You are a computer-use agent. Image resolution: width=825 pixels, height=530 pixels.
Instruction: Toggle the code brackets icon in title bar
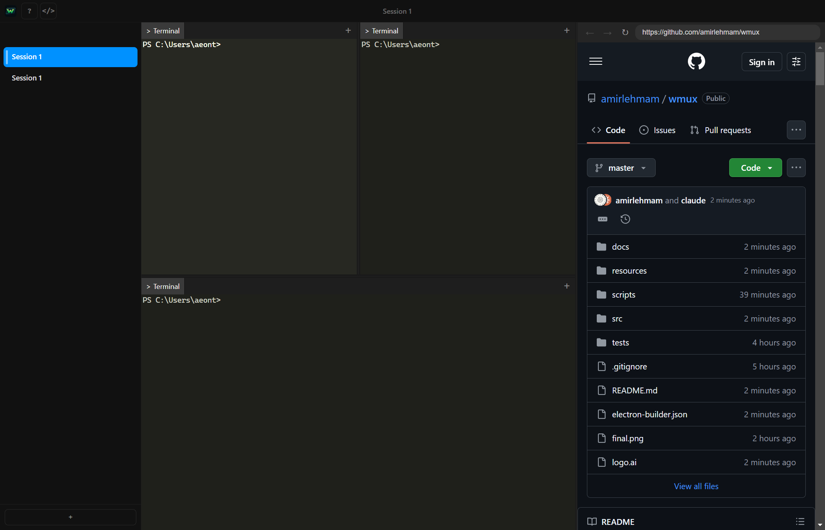pos(48,11)
